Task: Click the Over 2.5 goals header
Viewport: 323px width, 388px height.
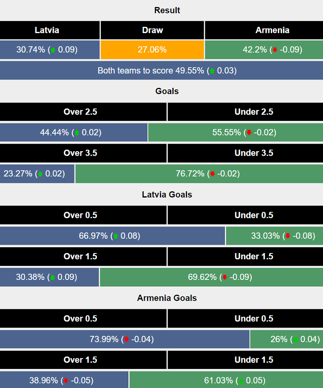Action: coord(80,112)
